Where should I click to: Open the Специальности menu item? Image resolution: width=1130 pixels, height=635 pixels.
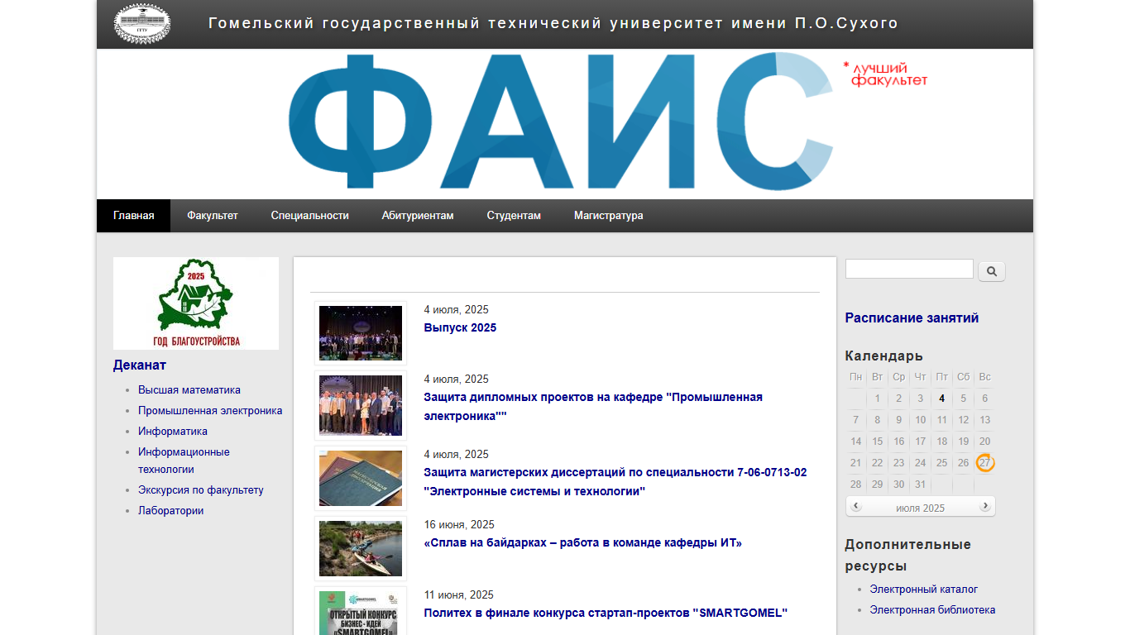309,216
